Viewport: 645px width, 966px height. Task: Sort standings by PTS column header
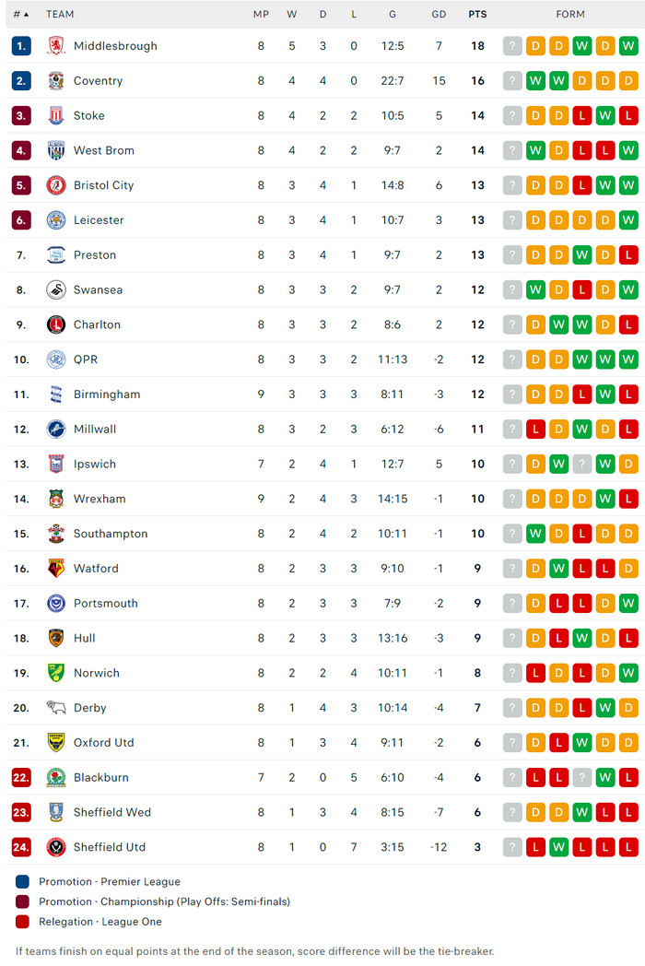point(477,15)
